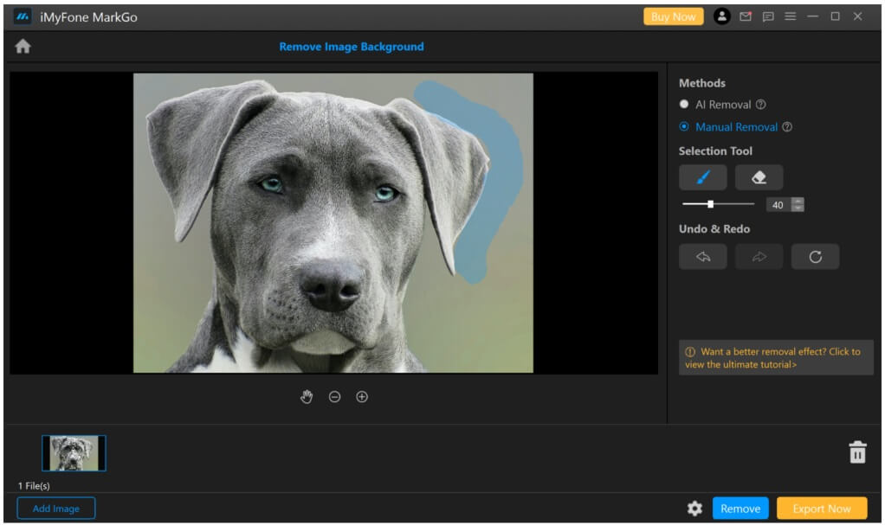Viewport: 885px width, 525px height.
Task: Open the mail notifications icon
Action: (x=746, y=16)
